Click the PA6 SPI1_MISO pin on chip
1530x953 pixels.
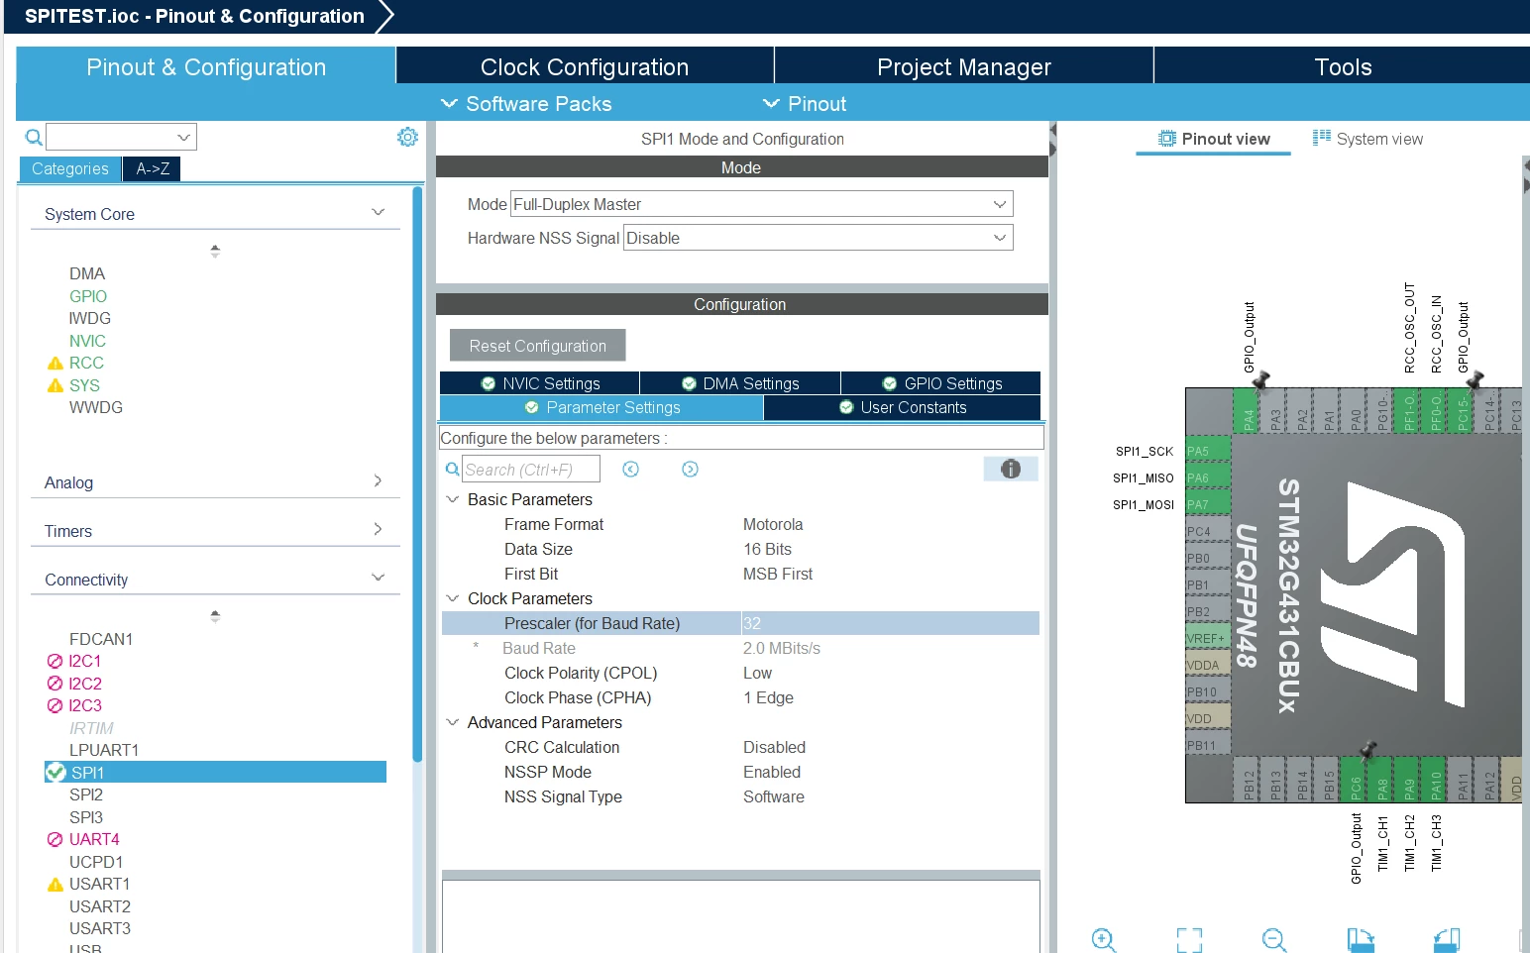click(1208, 477)
